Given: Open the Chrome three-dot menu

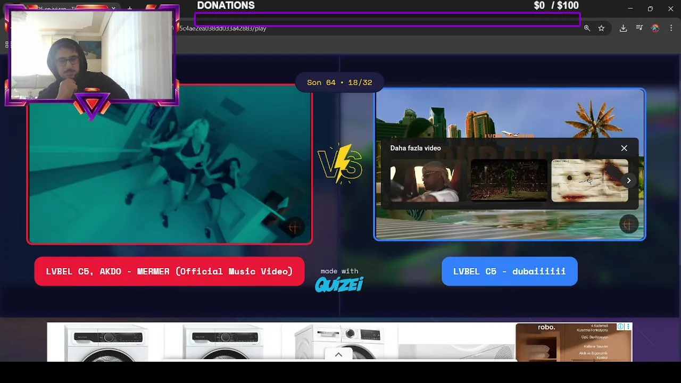Looking at the screenshot, I should click(671, 28).
